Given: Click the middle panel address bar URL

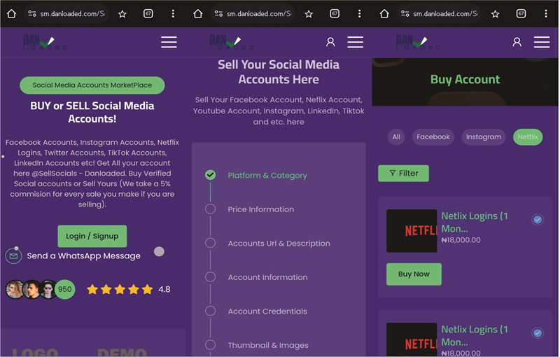Looking at the screenshot, I should (x=259, y=13).
